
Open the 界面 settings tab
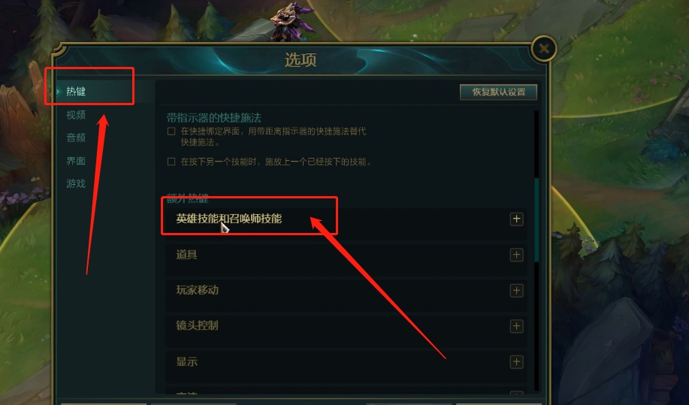[x=76, y=161]
